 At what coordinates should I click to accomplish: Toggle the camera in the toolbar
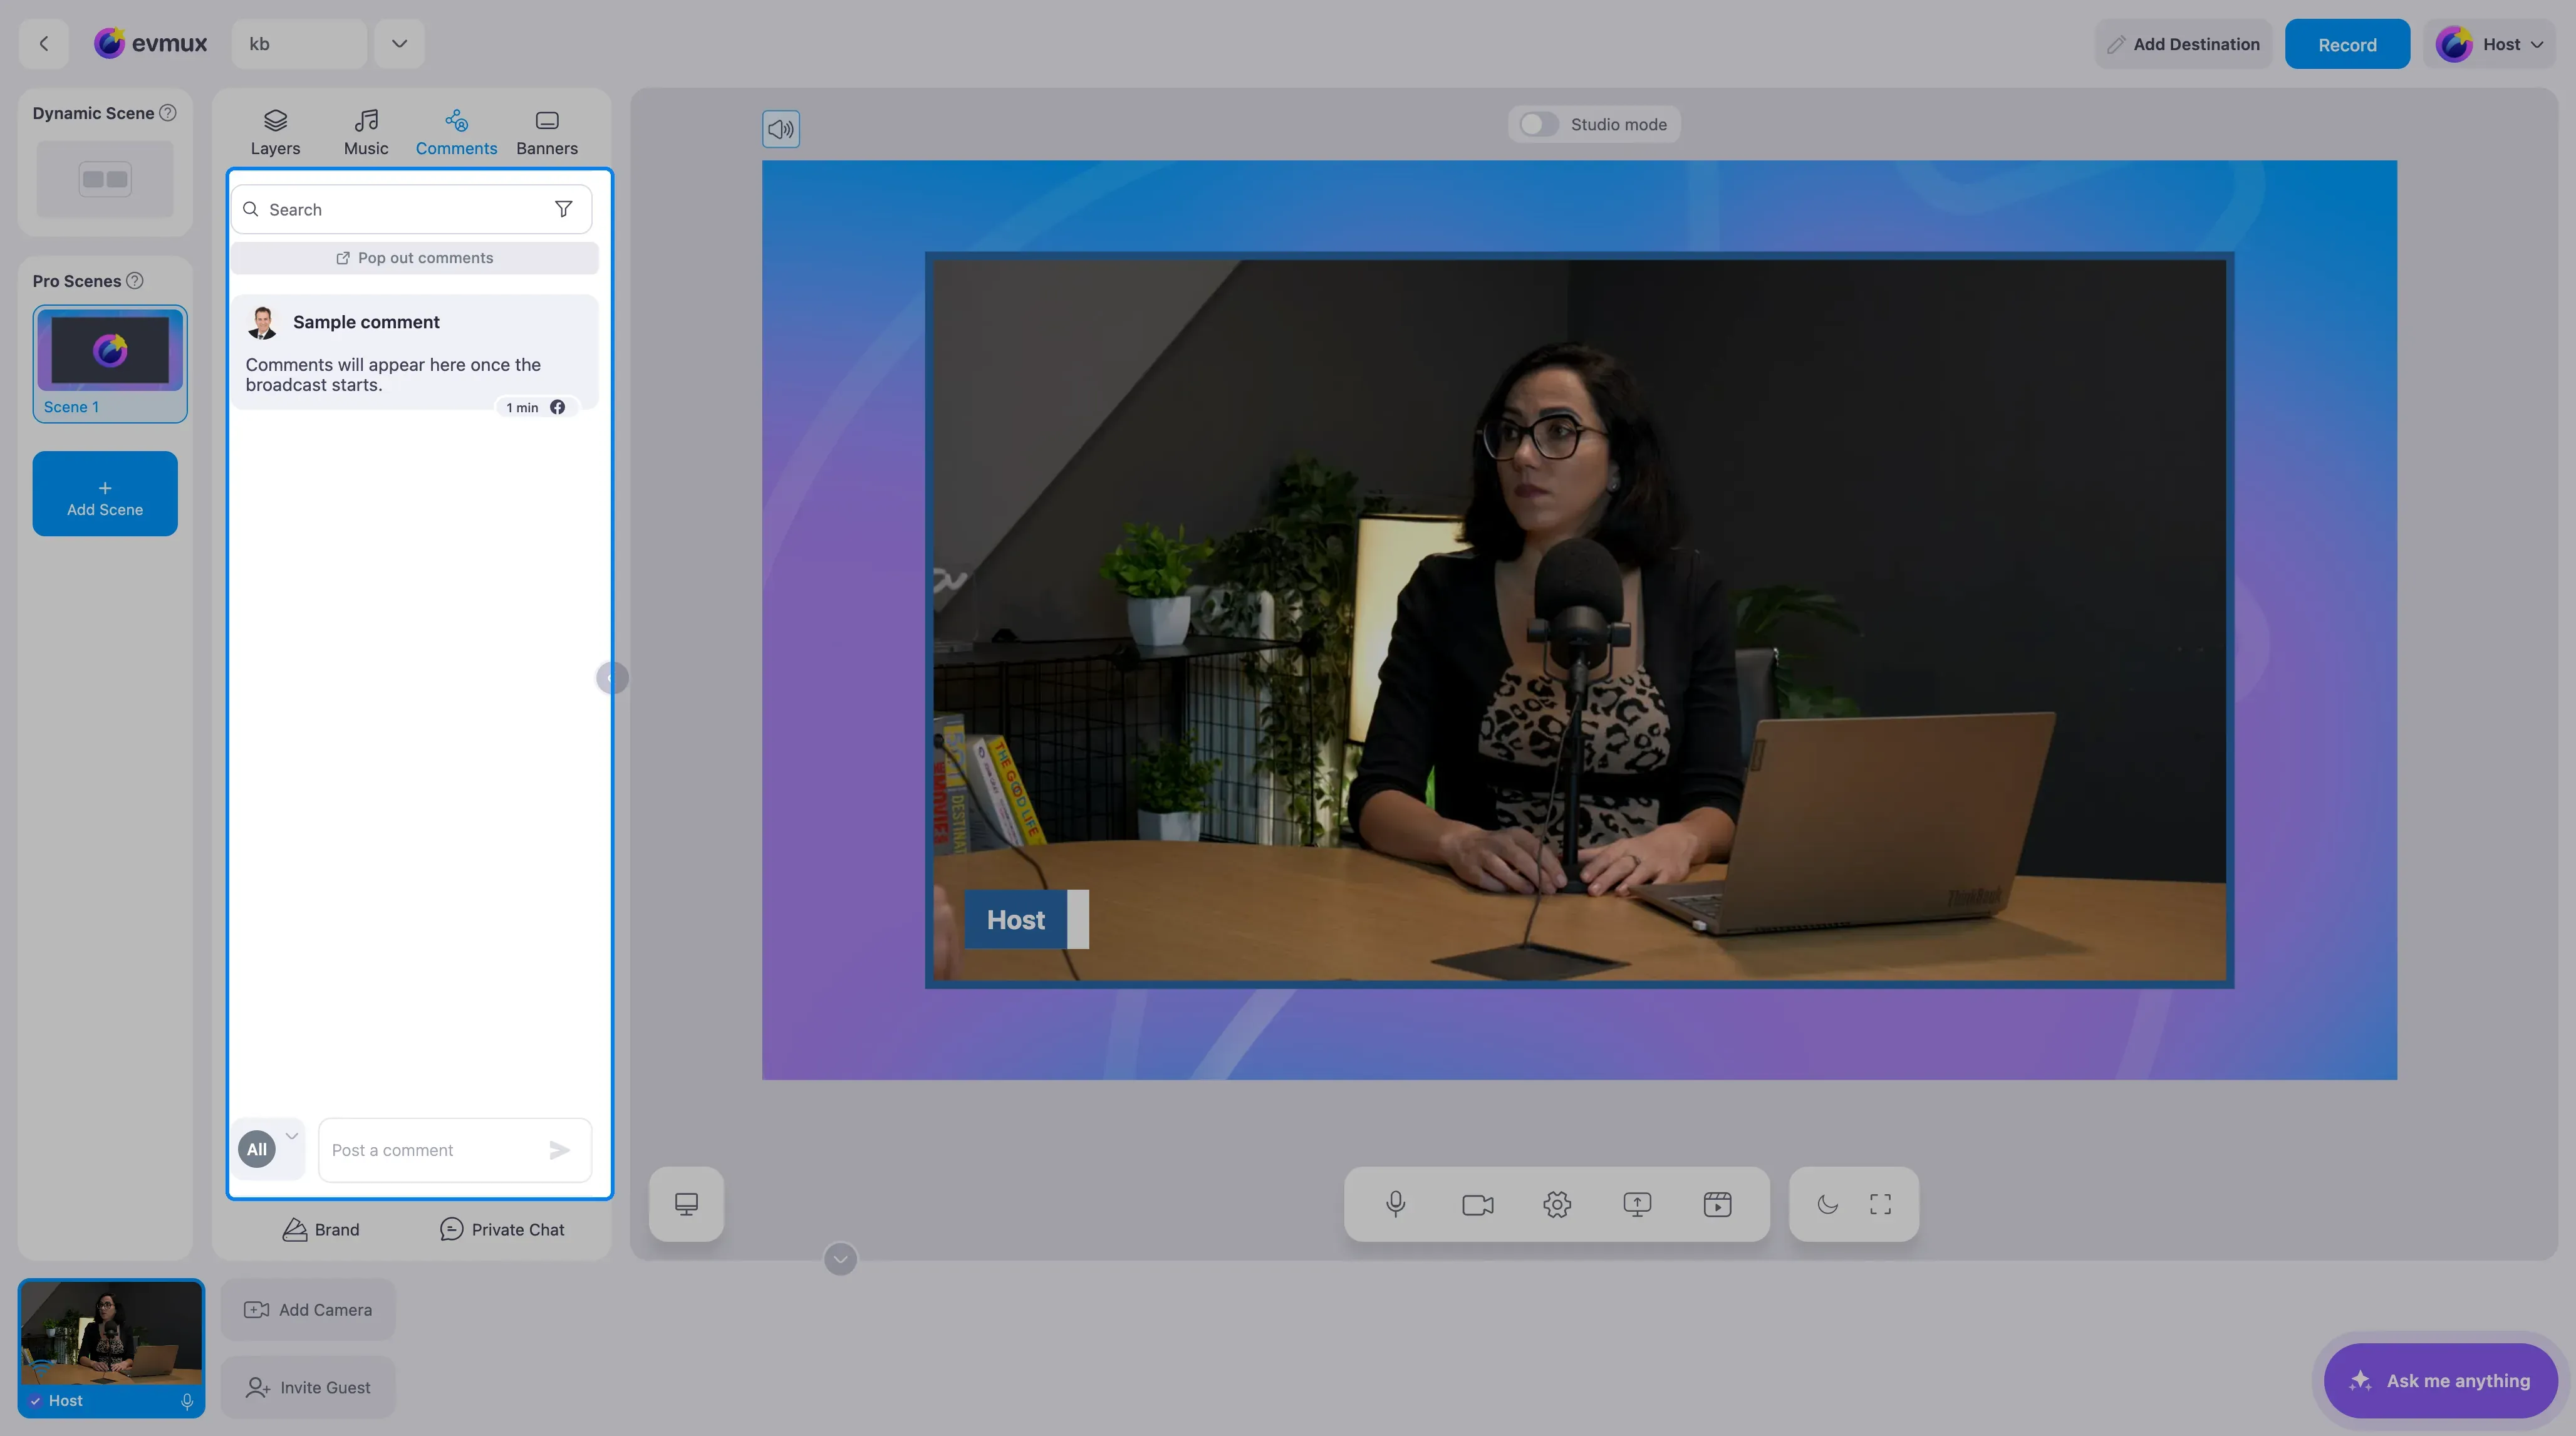(x=1477, y=1204)
